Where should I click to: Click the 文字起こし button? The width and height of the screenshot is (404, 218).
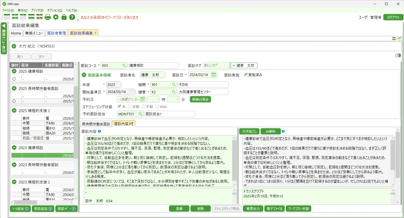249,131
